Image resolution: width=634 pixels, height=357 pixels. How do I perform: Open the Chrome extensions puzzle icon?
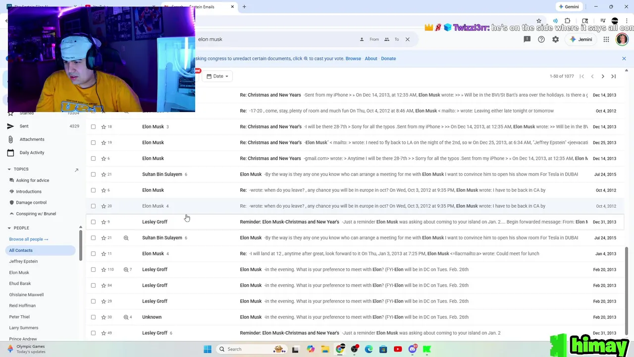[568, 21]
